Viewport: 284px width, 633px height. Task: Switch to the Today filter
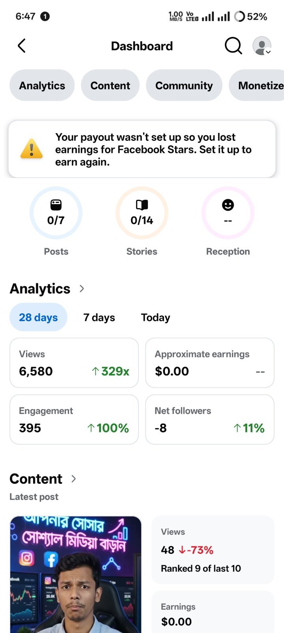155,317
